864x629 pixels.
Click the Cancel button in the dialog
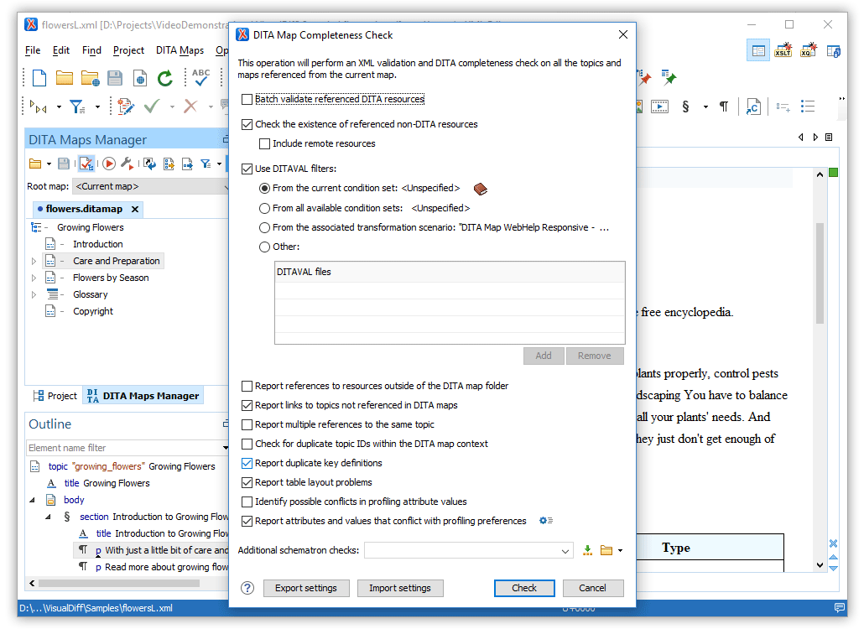point(592,588)
